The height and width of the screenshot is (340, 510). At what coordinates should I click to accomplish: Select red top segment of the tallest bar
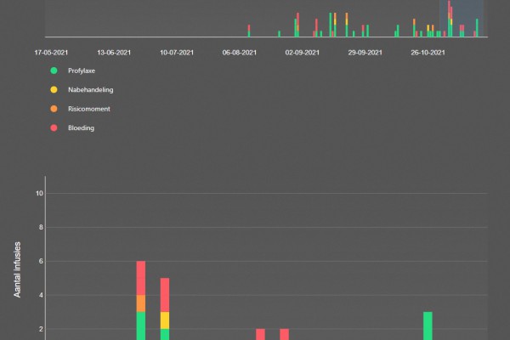141,277
